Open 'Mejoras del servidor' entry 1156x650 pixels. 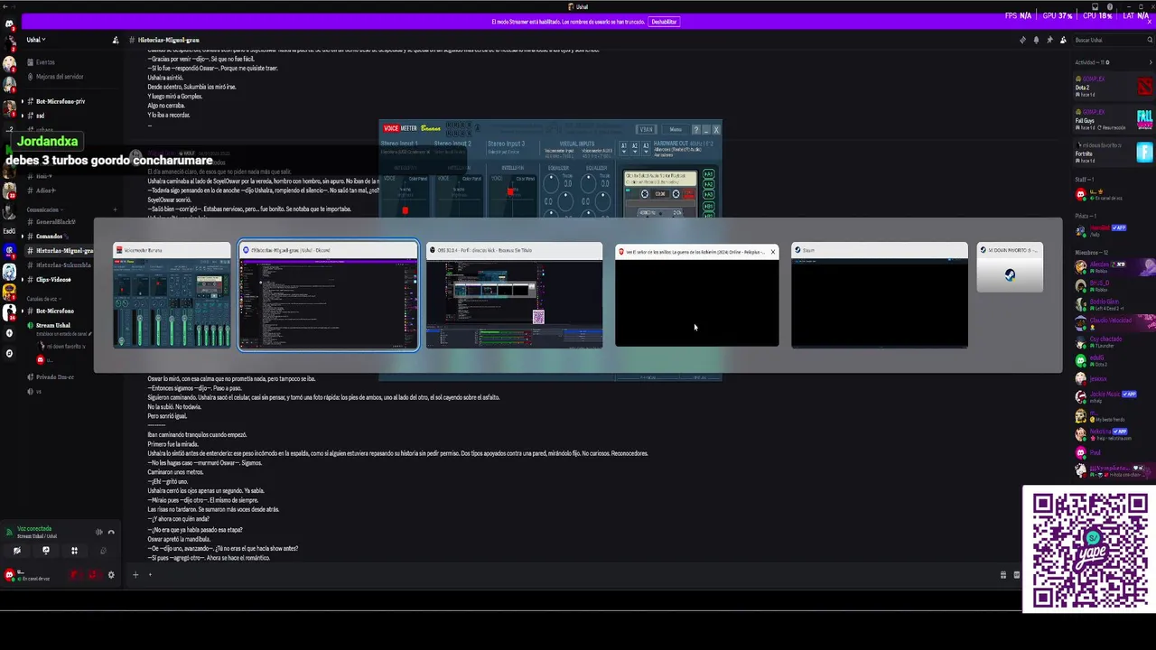point(59,77)
